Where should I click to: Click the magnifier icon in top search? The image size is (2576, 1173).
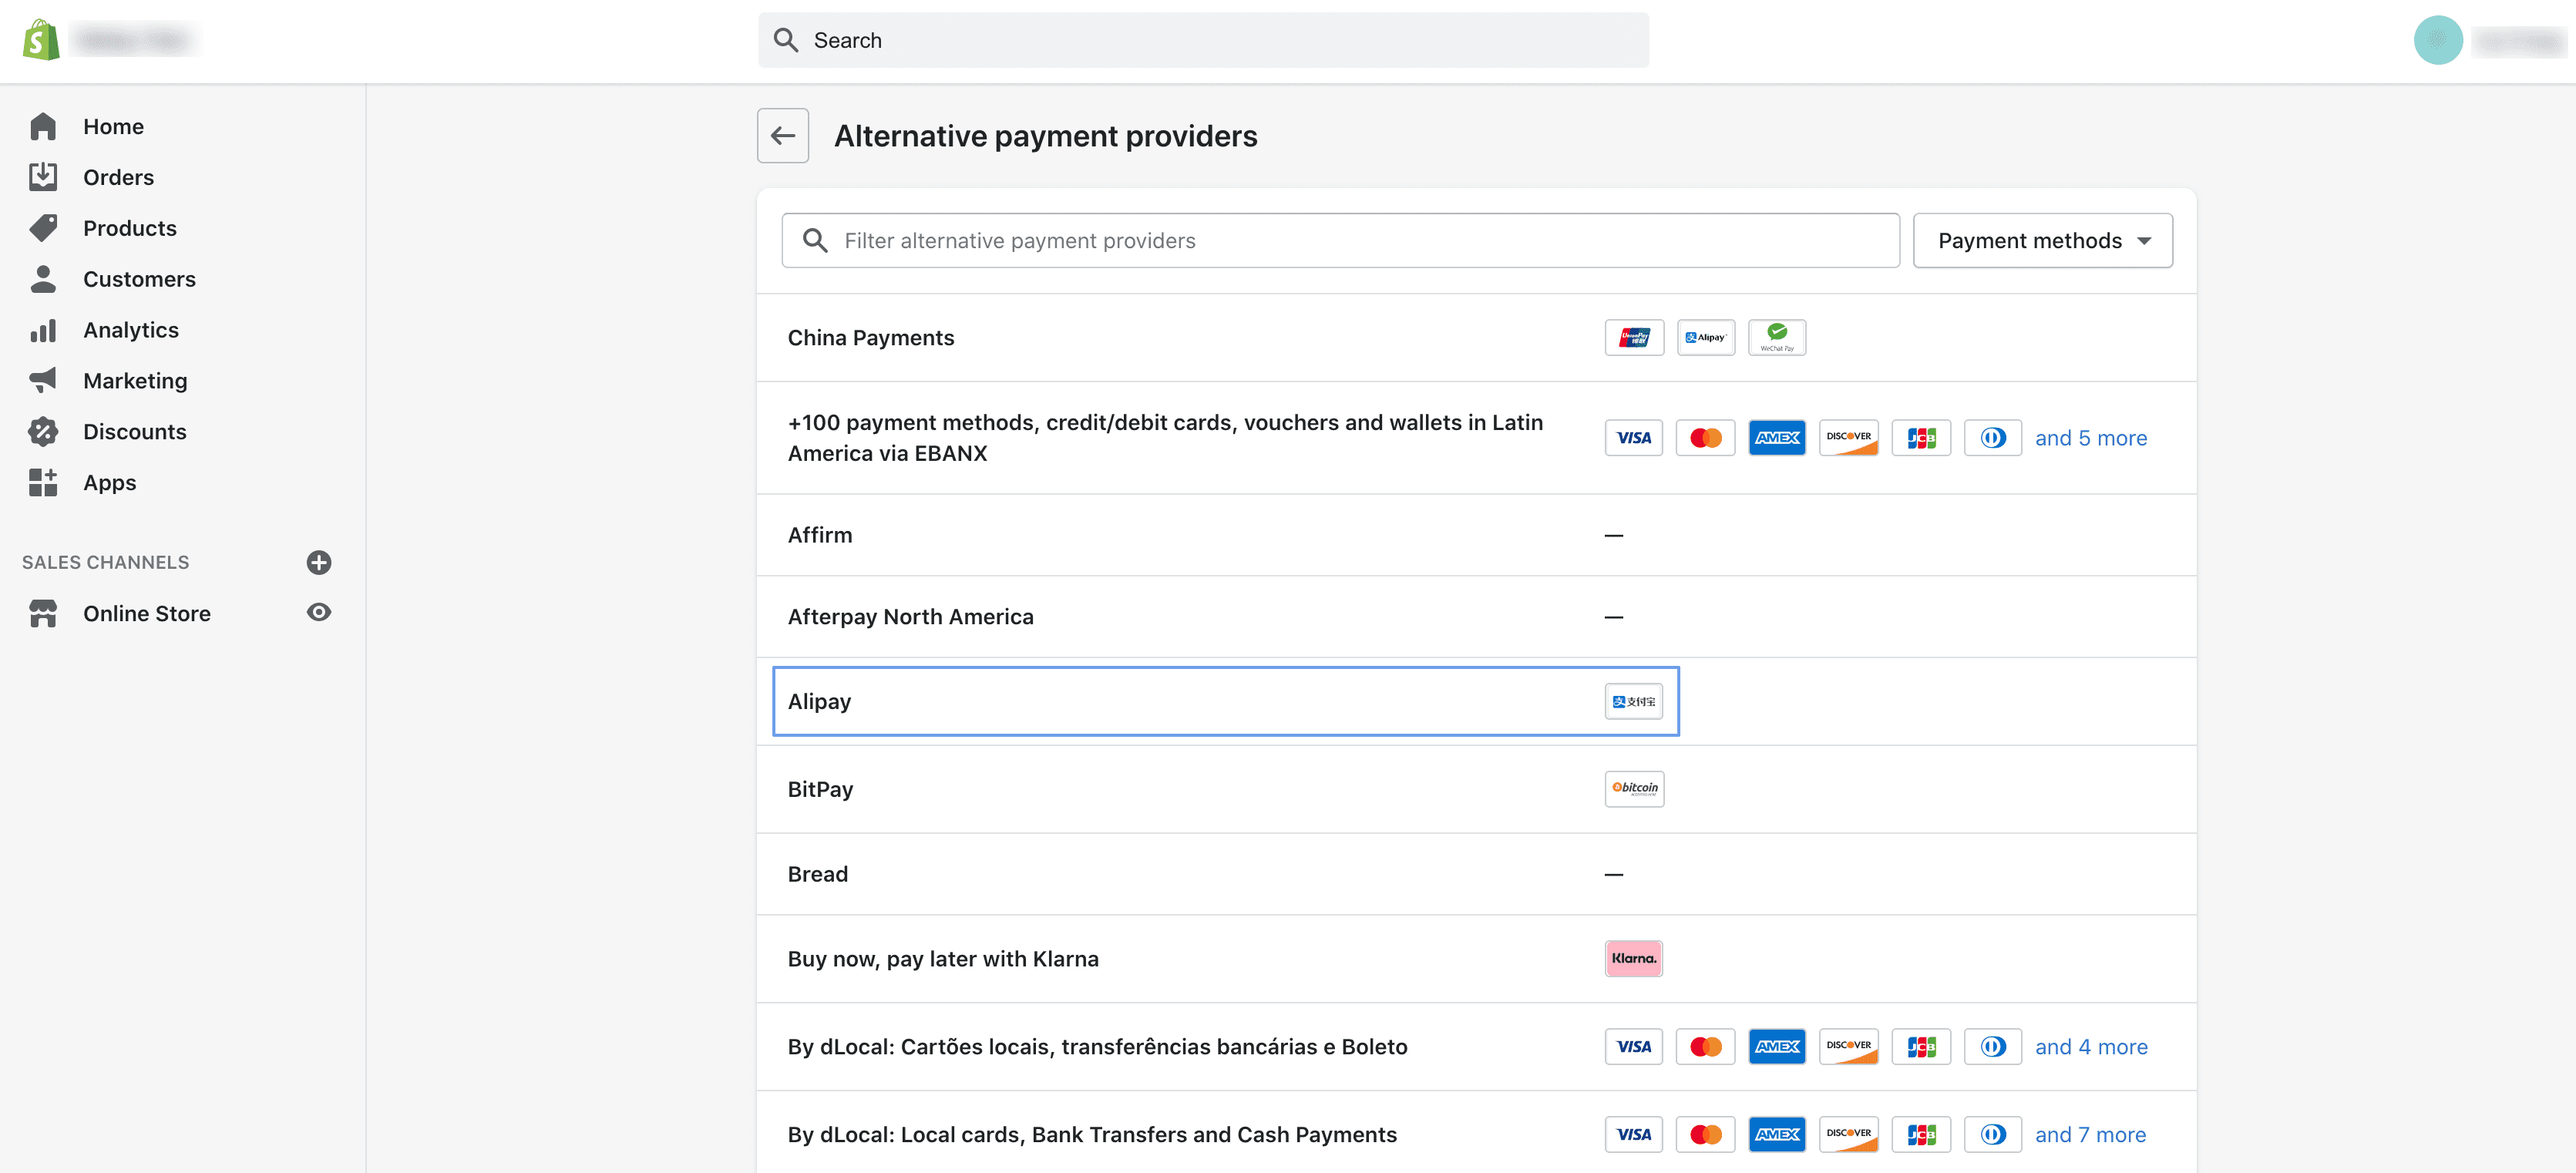pos(786,41)
